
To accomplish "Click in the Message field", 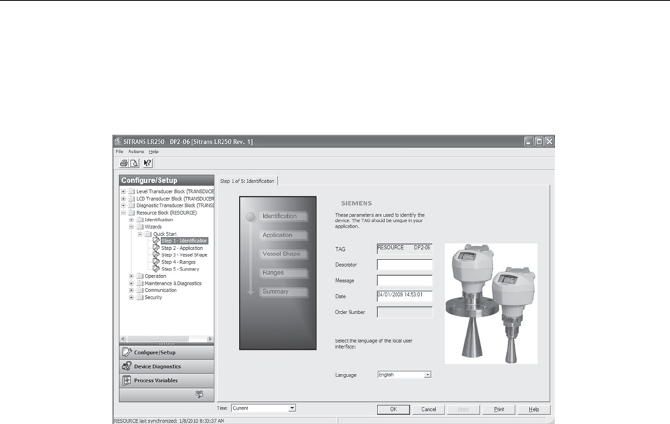I will 405,280.
